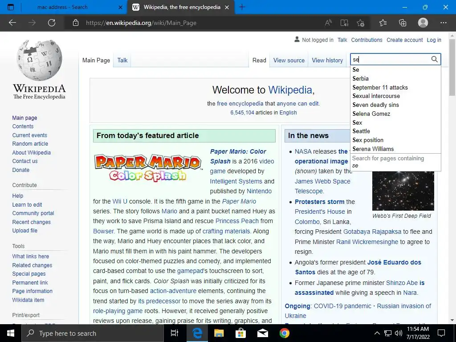
Task: Click the Wikipedia globe logo
Action: click(x=39, y=60)
